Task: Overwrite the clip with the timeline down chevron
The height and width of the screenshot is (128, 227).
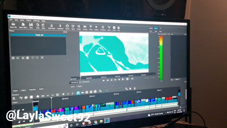Action: [x=52, y=95]
